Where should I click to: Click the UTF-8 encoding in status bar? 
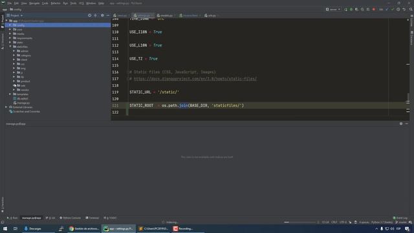click(343, 222)
